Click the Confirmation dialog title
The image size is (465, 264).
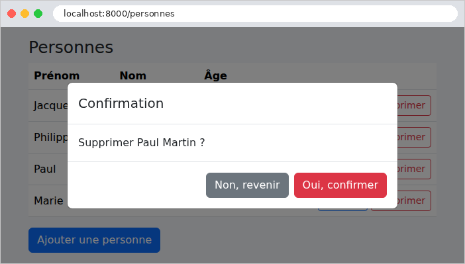point(121,103)
